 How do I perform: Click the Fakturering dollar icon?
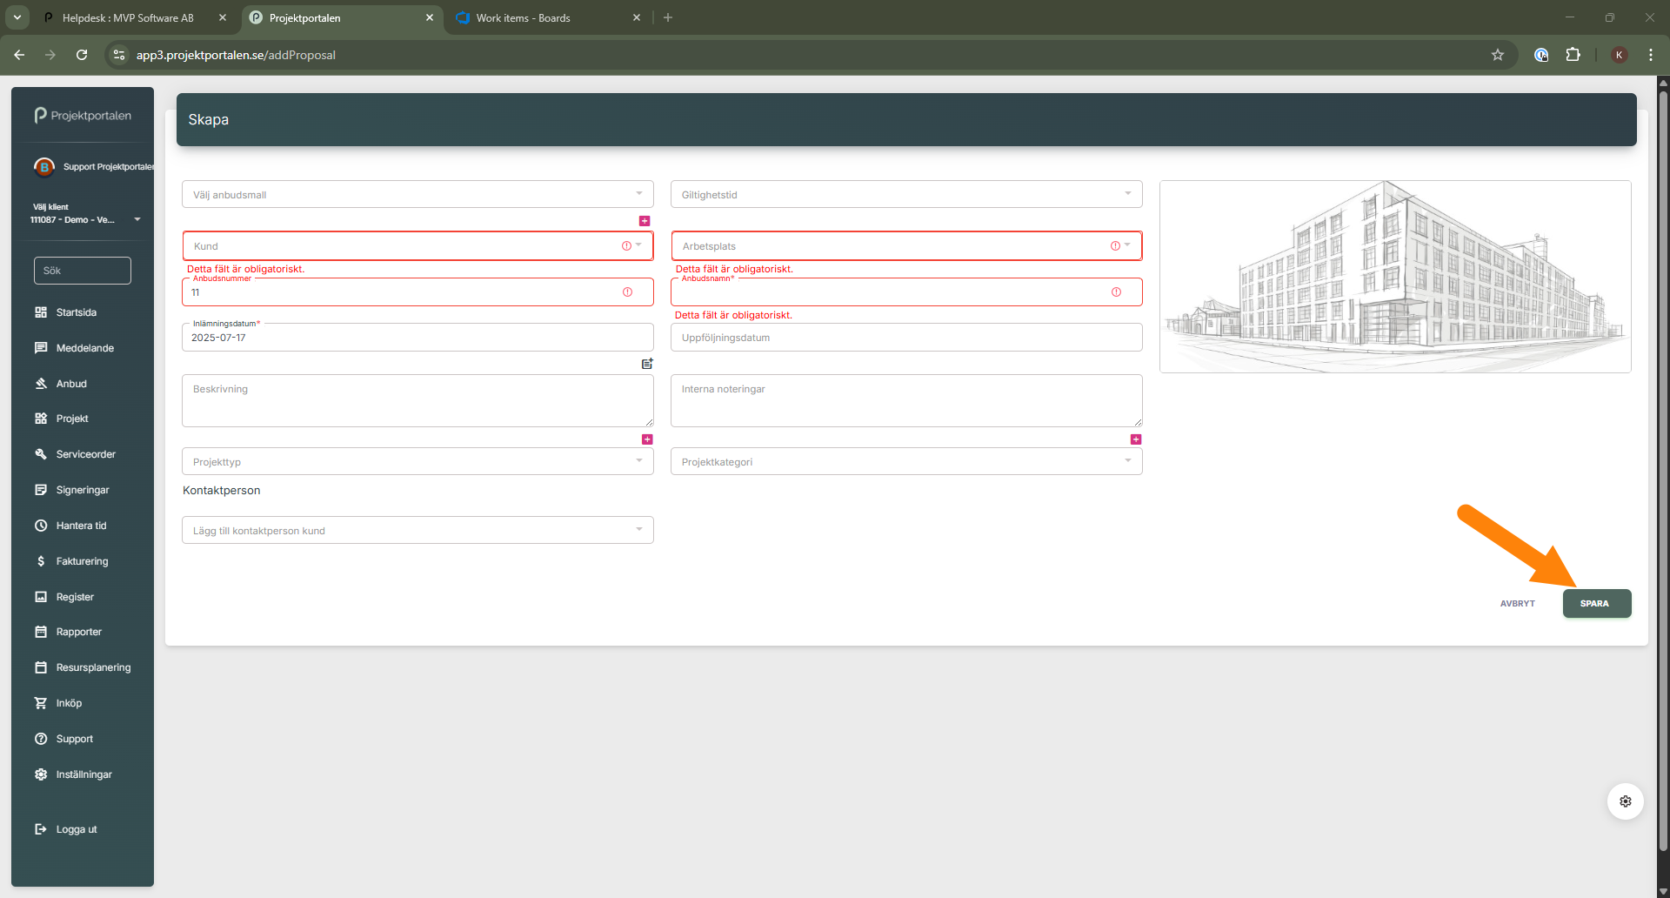41,561
